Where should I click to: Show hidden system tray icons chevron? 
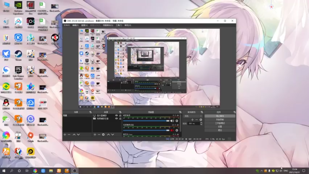[261, 171]
